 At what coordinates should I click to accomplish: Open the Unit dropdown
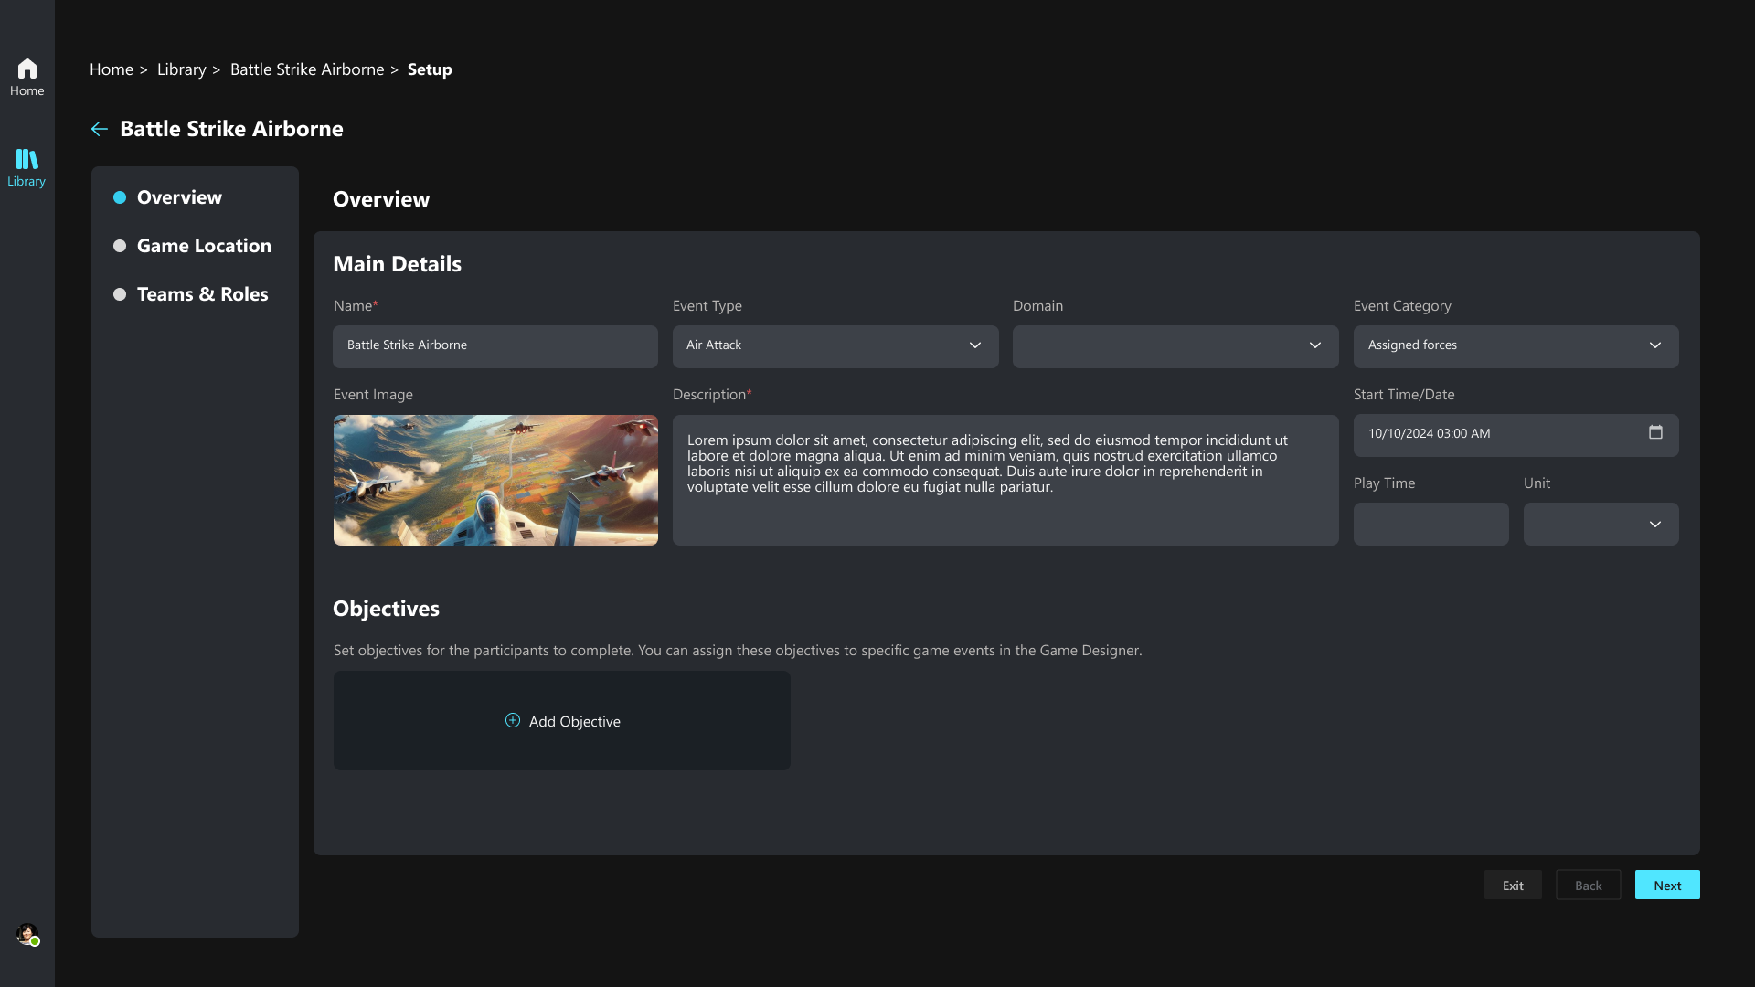1600,525
